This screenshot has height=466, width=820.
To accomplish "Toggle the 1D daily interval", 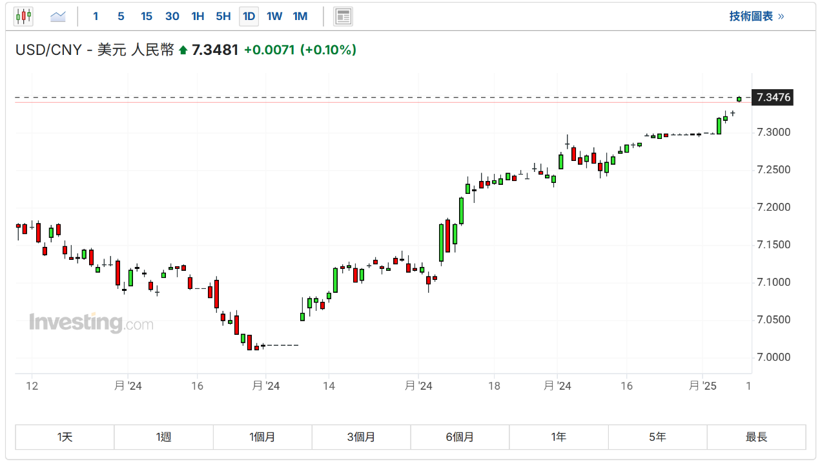I will (x=249, y=16).
